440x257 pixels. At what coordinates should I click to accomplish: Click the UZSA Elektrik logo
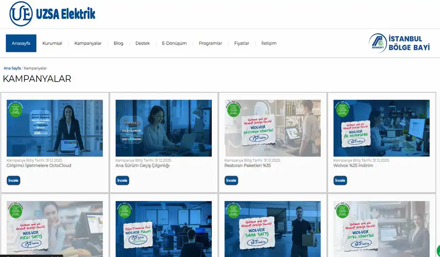[52, 14]
